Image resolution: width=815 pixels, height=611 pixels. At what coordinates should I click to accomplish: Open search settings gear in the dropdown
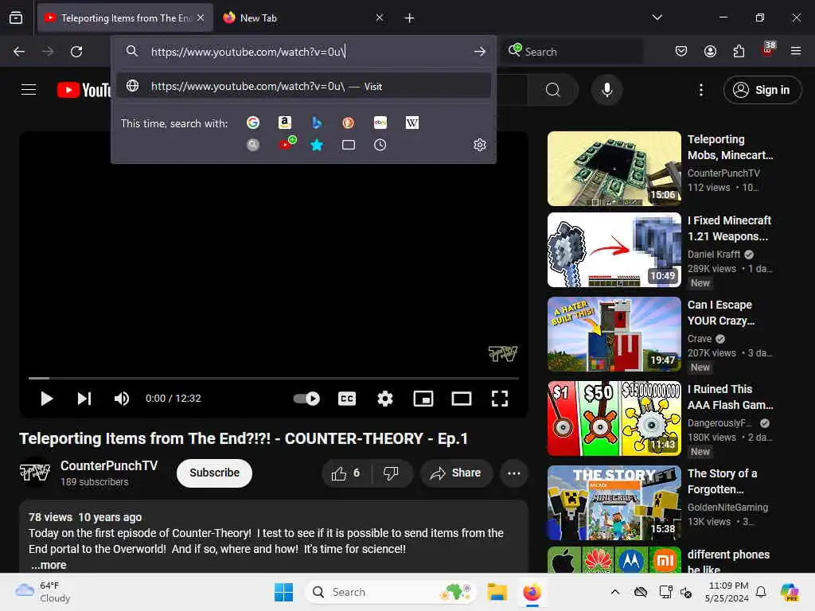(480, 145)
